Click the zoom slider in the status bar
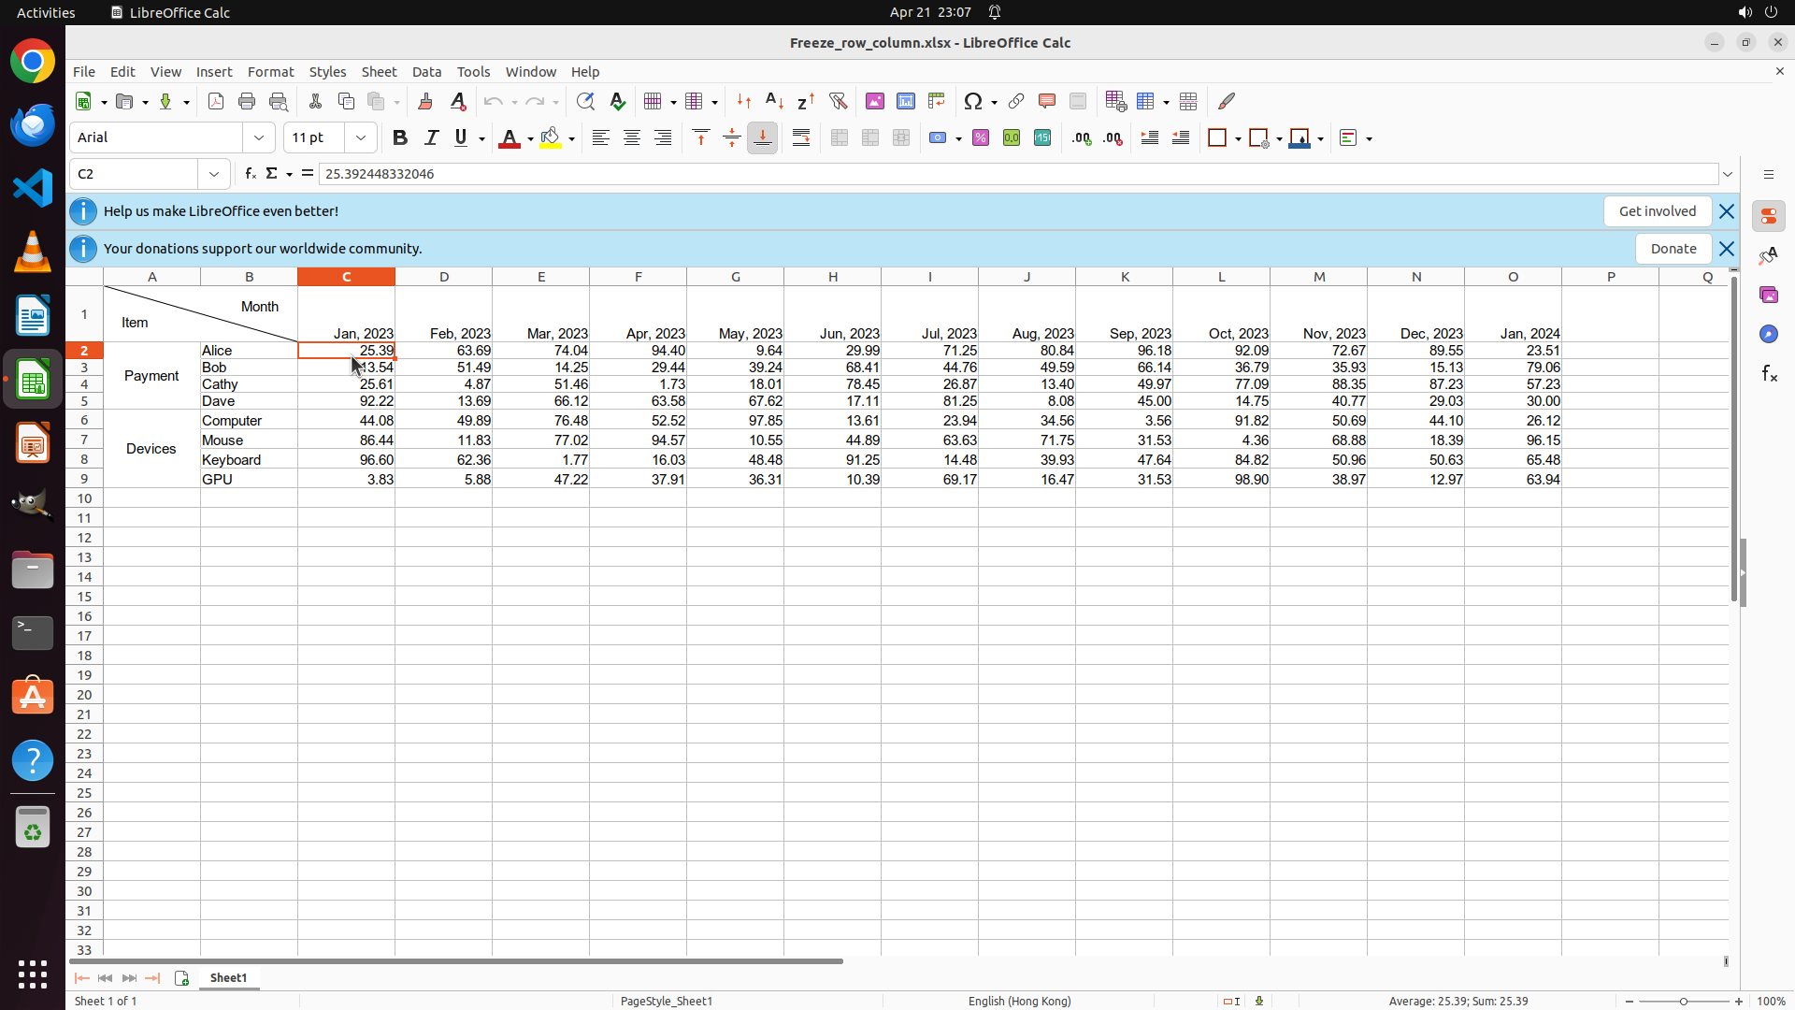This screenshot has width=1795, height=1010. point(1683,1002)
